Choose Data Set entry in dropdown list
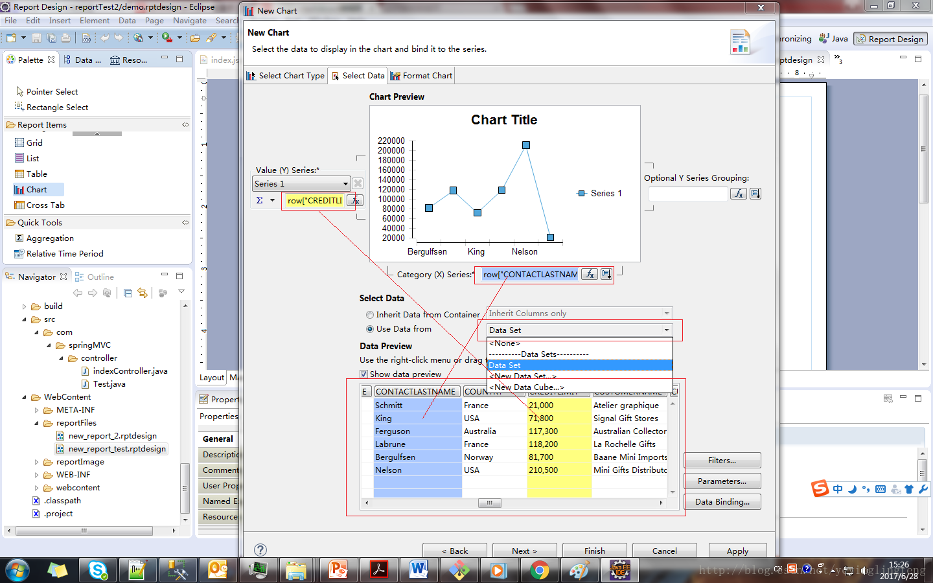 579,365
